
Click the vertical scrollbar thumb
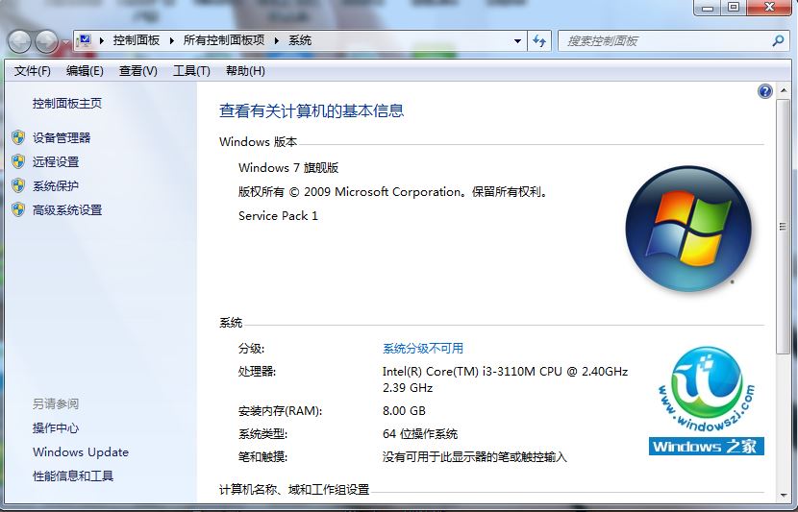[785, 227]
